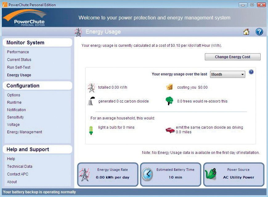Viewport: 268px width, 197px height.
Task: Click the Estimated Battery Time tile
Action: tap(171, 174)
